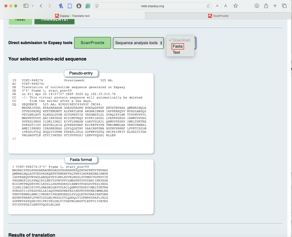Choose Text from the Download menu
This screenshot has height=237, width=292.
177,52
